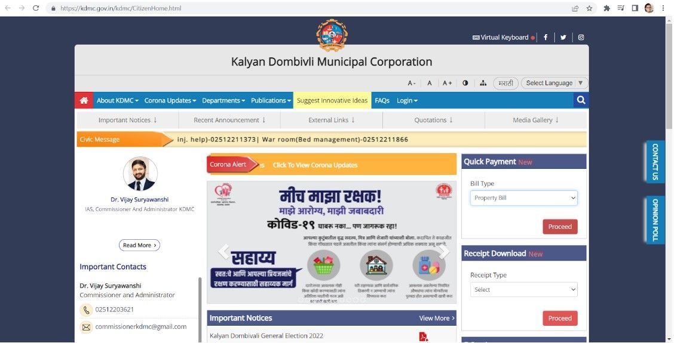Click Proceed under Receipt Download
This screenshot has width=674, height=343.
pos(560,318)
